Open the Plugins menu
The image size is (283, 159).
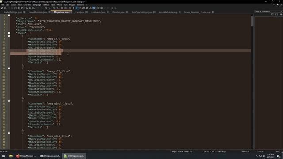click(72, 5)
